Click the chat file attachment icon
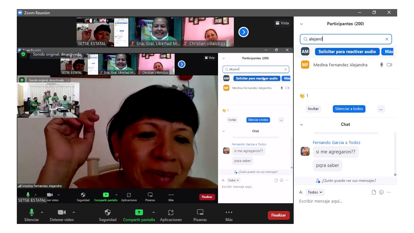The image size is (414, 233). 374,192
